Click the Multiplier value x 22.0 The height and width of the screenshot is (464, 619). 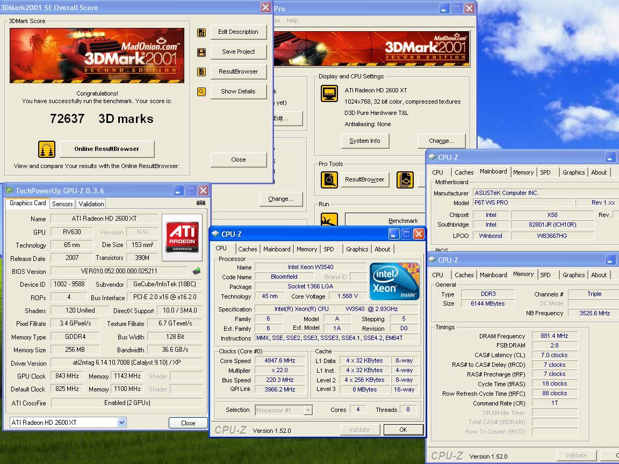click(280, 371)
